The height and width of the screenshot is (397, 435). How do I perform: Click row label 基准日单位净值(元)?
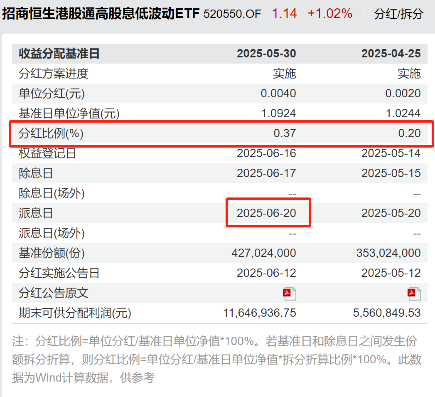click(x=69, y=113)
